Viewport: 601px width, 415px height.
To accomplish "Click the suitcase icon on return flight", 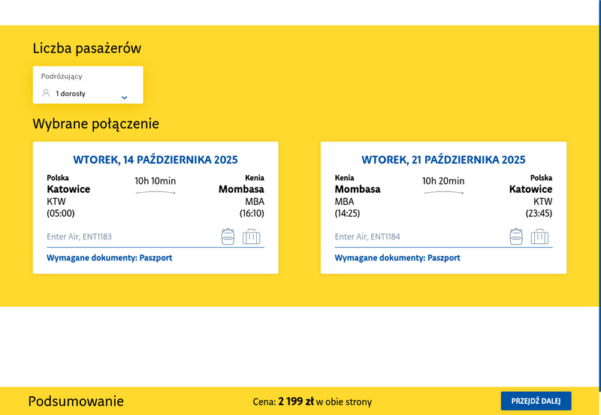I will click(x=539, y=236).
